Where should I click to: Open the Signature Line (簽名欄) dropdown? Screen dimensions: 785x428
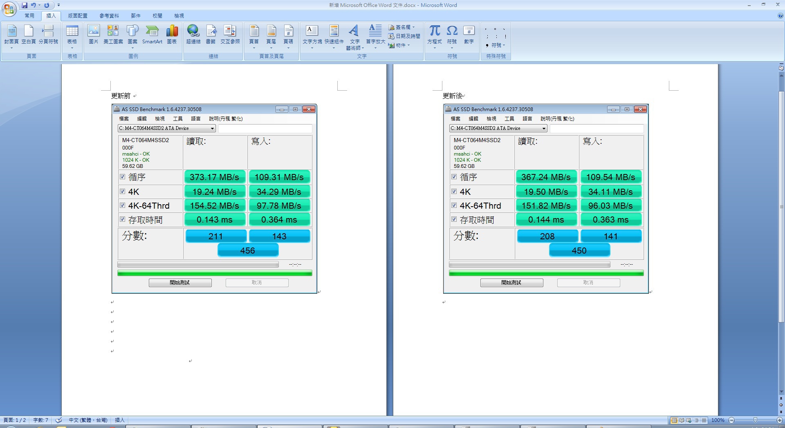pyautogui.click(x=401, y=27)
